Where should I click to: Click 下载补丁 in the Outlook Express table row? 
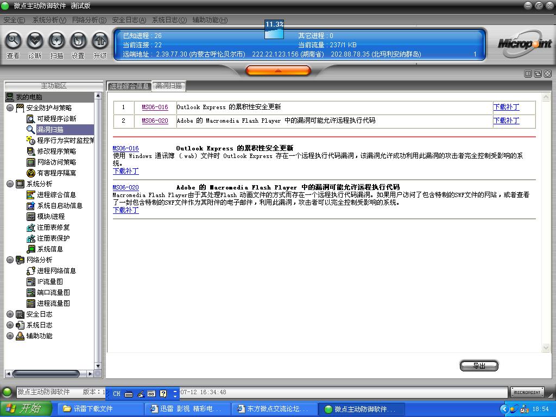point(507,107)
